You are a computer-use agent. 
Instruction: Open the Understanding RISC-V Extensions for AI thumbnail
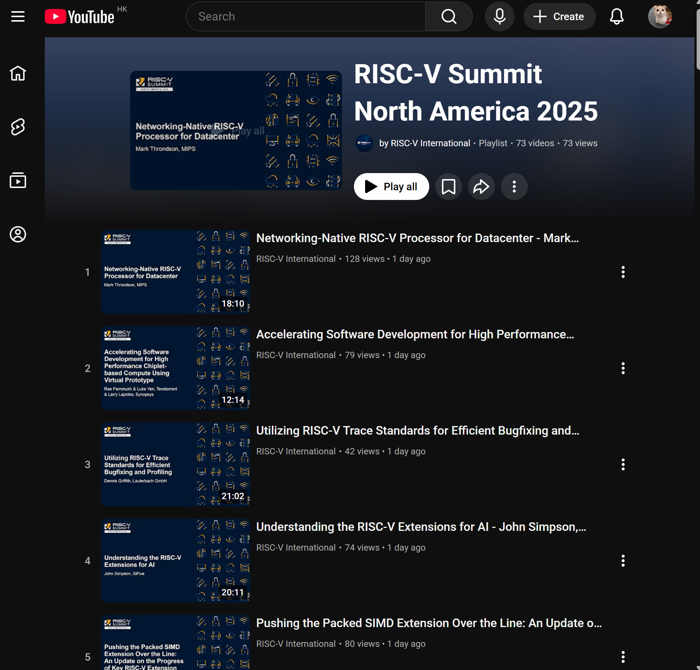pyautogui.click(x=176, y=560)
